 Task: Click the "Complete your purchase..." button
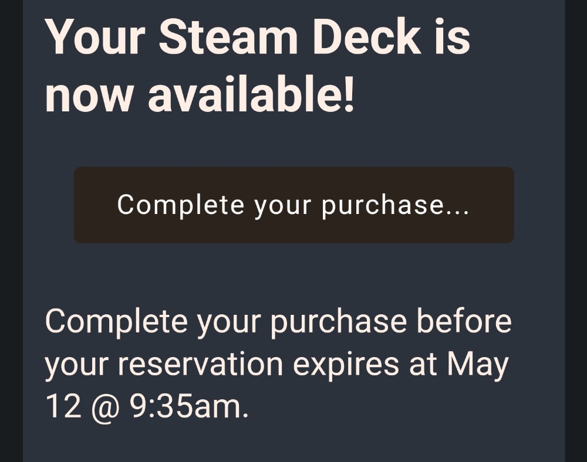coord(294,205)
